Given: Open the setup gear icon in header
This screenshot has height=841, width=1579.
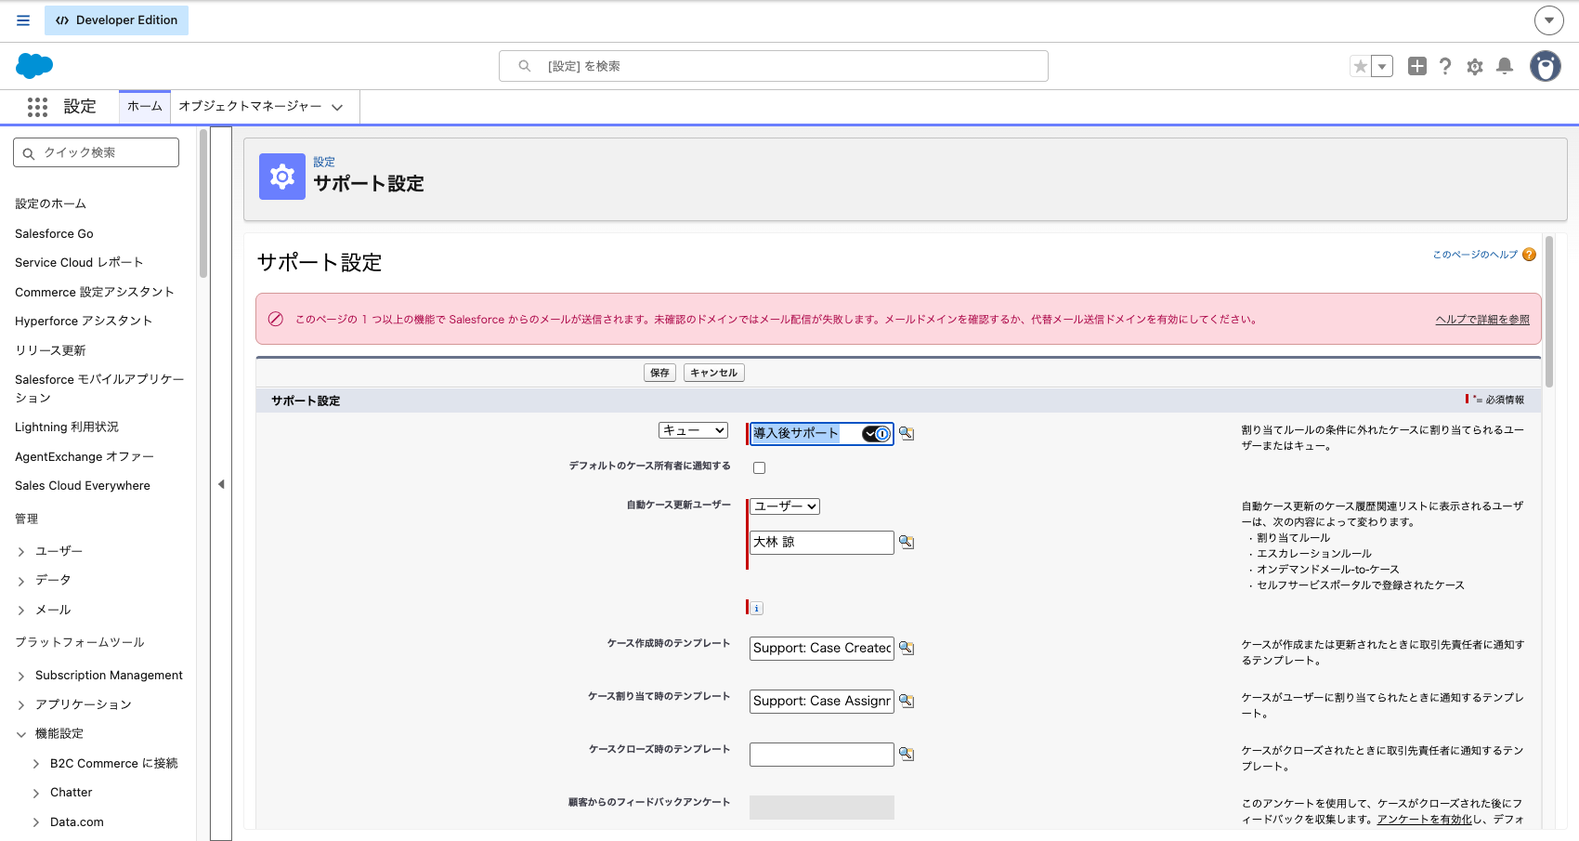Looking at the screenshot, I should [1475, 66].
